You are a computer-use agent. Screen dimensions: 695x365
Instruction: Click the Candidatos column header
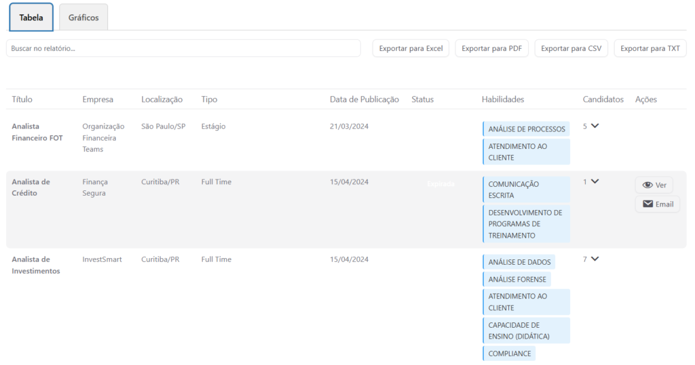603,100
